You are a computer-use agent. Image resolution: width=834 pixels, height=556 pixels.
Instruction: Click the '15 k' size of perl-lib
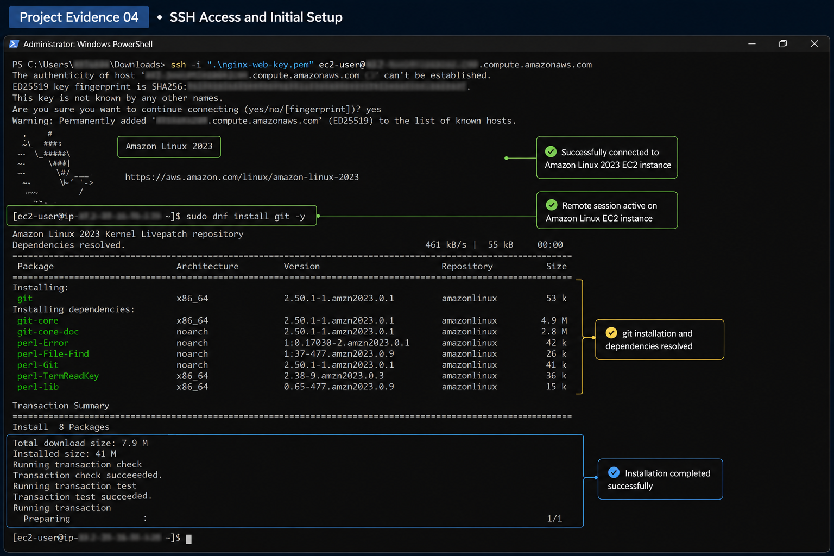[557, 387]
